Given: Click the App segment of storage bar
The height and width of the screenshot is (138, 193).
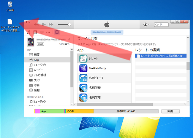Looking at the screenshot, I should pos(52,111).
